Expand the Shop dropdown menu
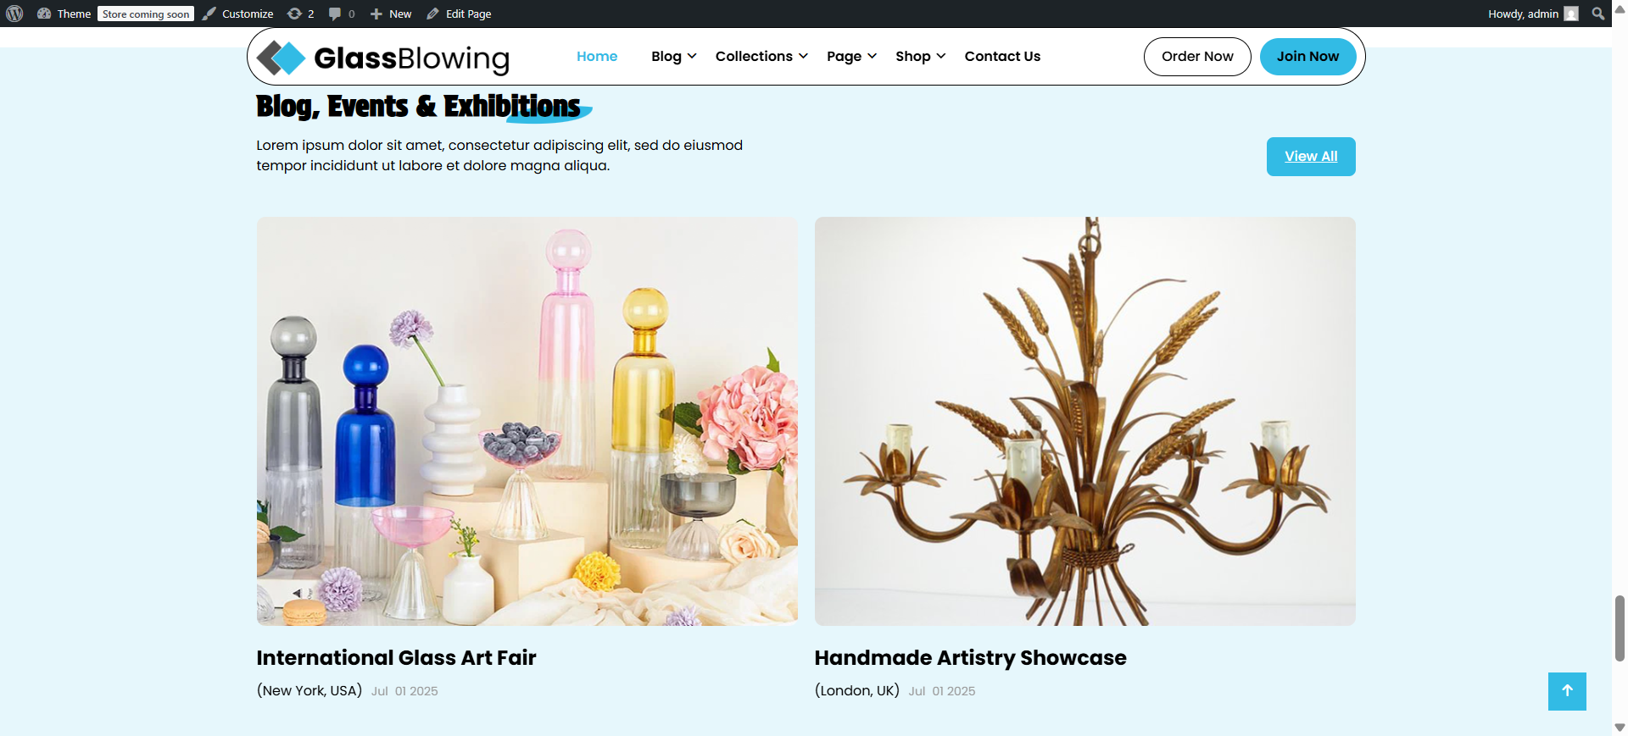This screenshot has width=1628, height=736. [920, 56]
